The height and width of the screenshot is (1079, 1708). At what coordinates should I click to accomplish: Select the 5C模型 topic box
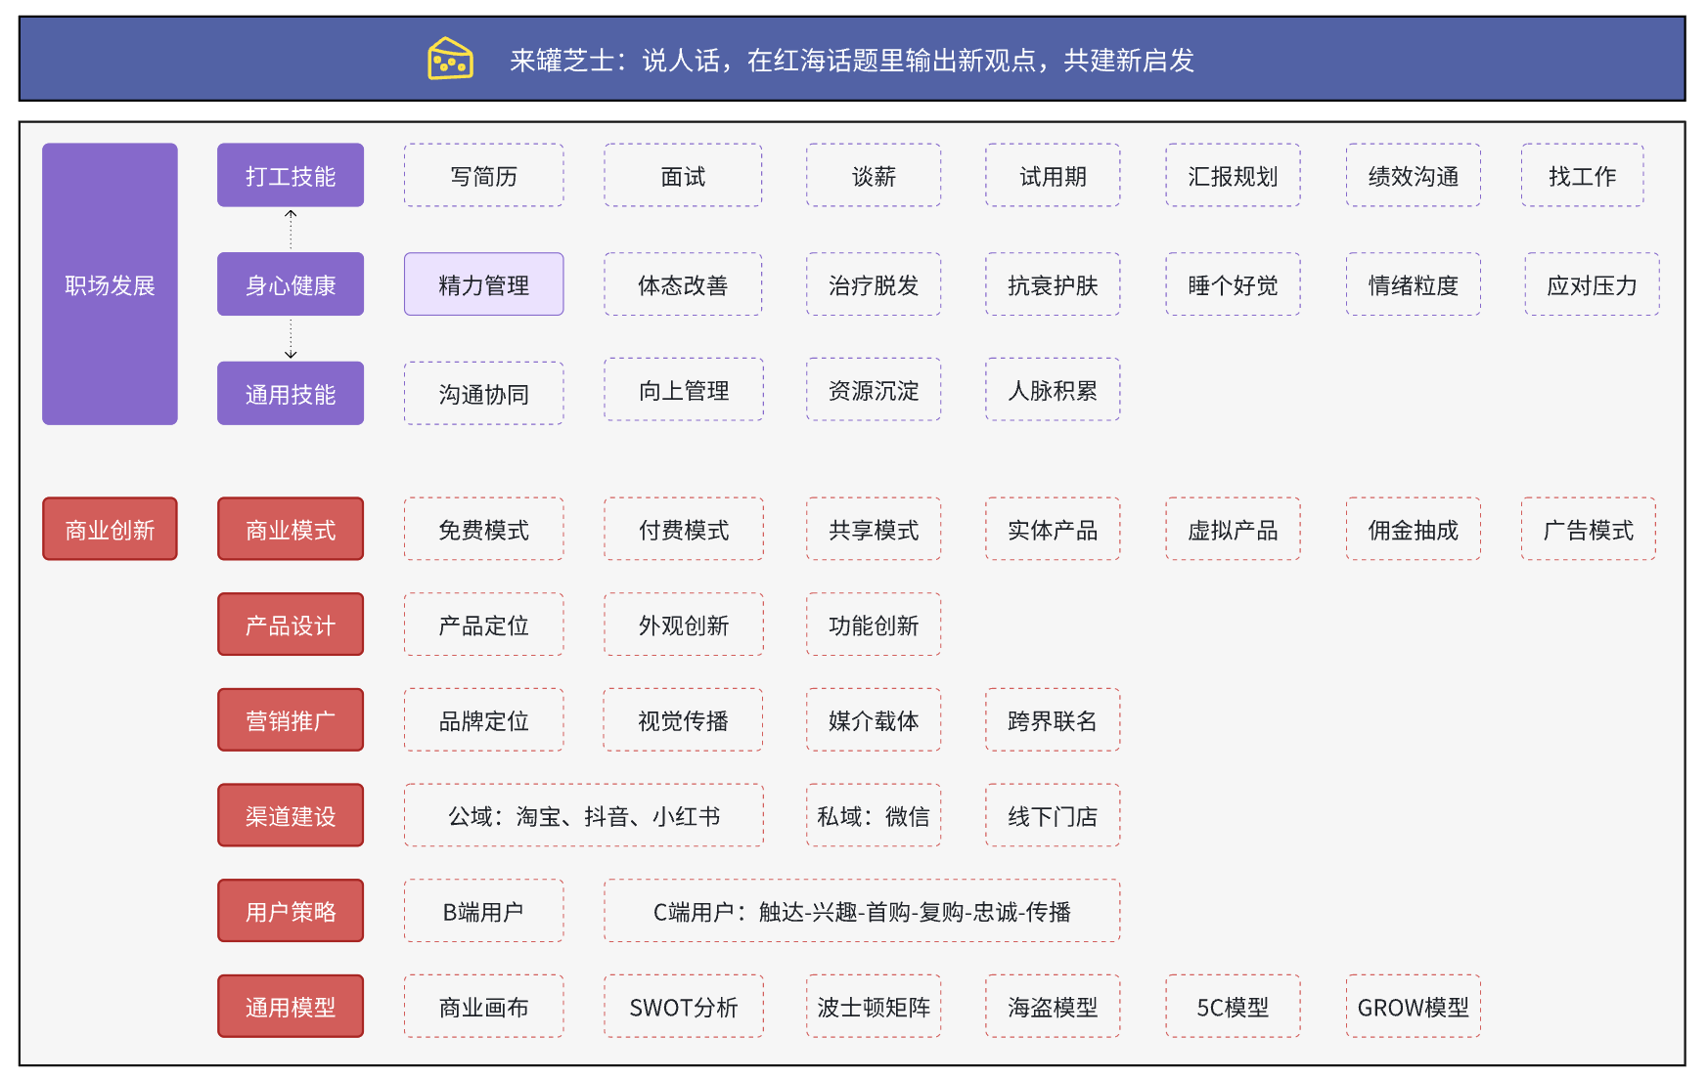[x=1233, y=1007]
